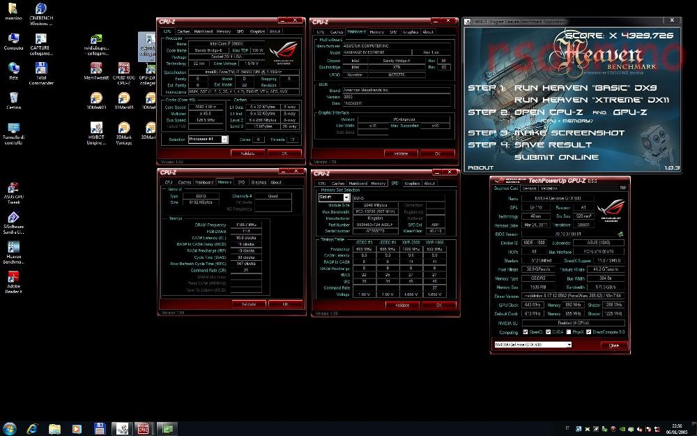Click the Heaven score X 4329,726 text
The height and width of the screenshot is (436, 697).
[619, 36]
